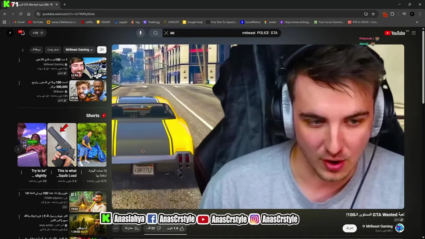Open options for POWR eSports video
This screenshot has height=239, width=425.
coord(19,194)
